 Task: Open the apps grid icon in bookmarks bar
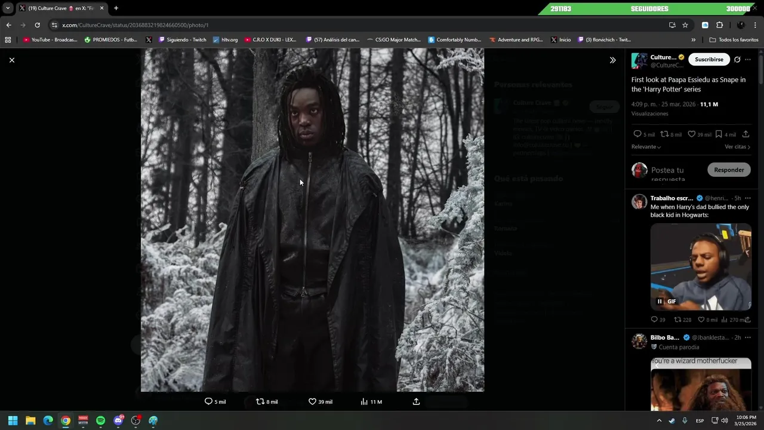pos(8,39)
